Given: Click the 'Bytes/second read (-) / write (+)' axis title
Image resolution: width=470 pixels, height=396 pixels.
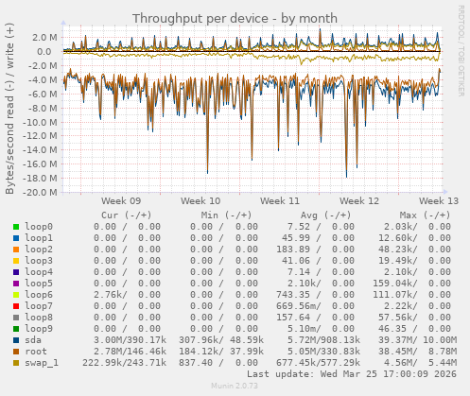Looking at the screenshot, I should click(x=9, y=109).
